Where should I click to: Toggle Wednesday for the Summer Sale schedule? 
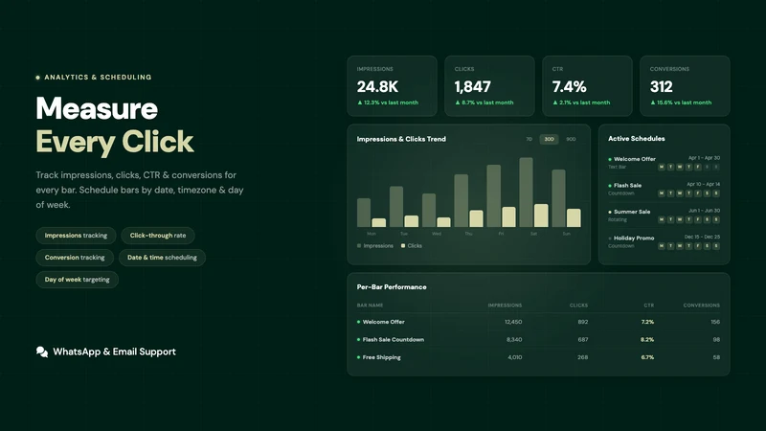pyautogui.click(x=680, y=220)
